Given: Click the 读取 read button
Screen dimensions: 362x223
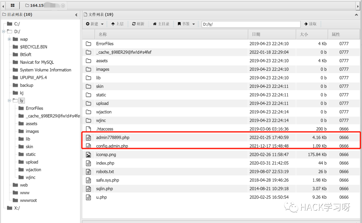Looking at the screenshot, I should (310, 24).
